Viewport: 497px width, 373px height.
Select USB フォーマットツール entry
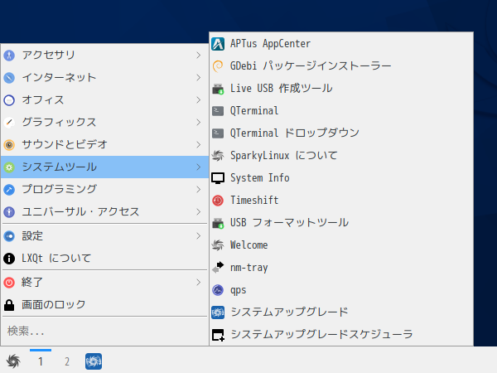[x=341, y=223]
